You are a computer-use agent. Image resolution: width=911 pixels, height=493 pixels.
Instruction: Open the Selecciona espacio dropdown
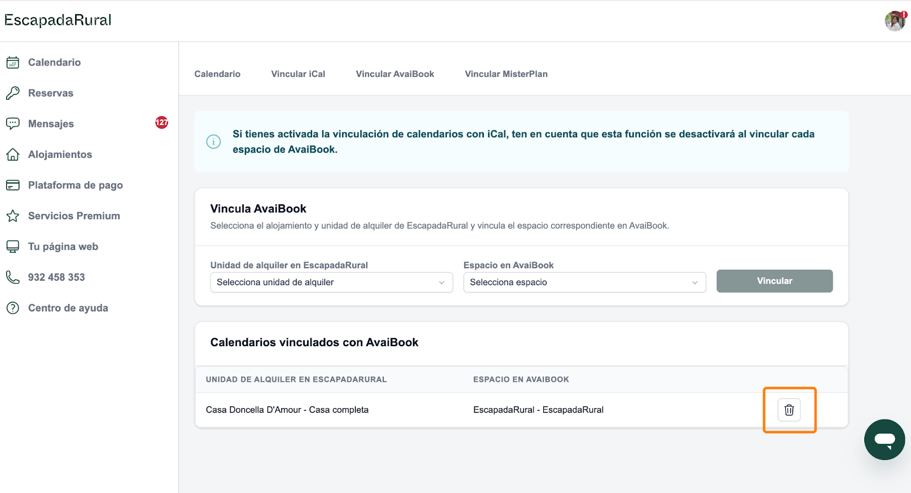585,282
